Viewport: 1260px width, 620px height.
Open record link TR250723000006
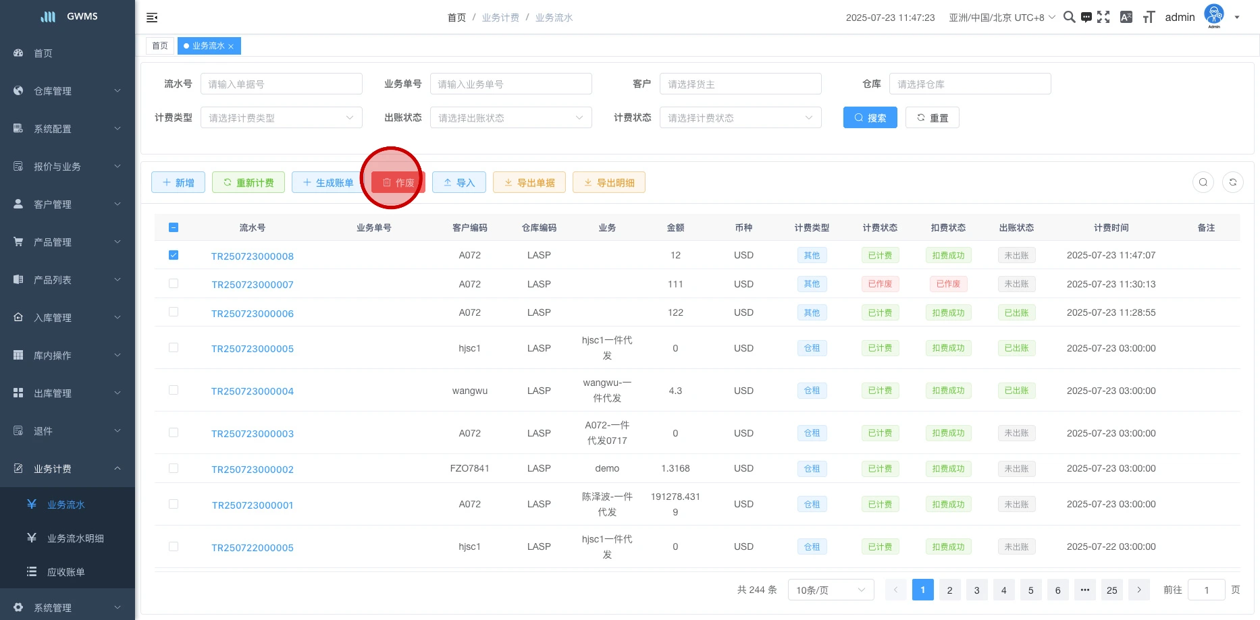[x=253, y=314]
